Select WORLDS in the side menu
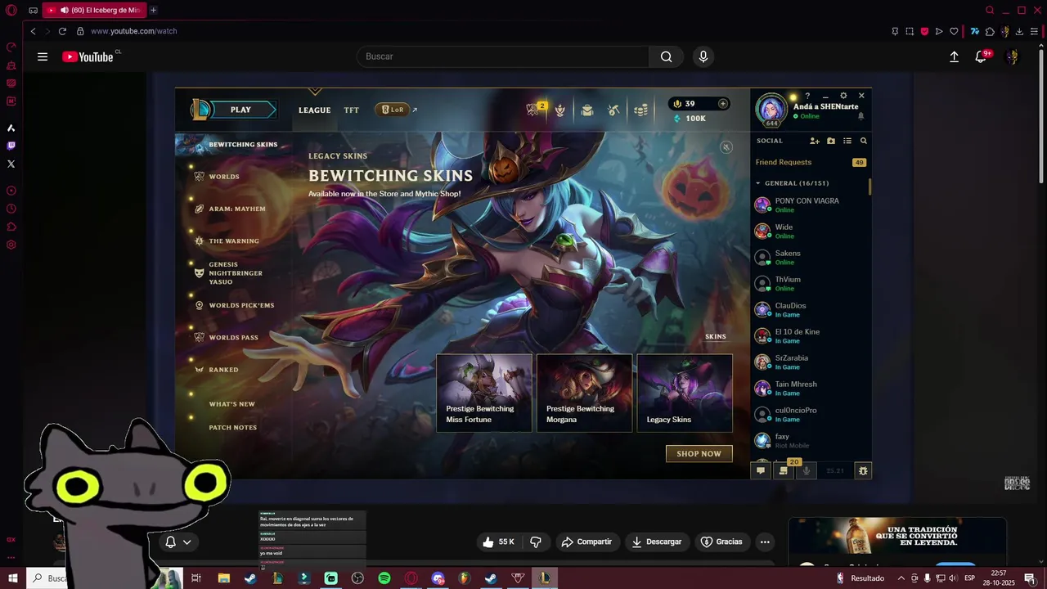The image size is (1047, 589). (224, 177)
